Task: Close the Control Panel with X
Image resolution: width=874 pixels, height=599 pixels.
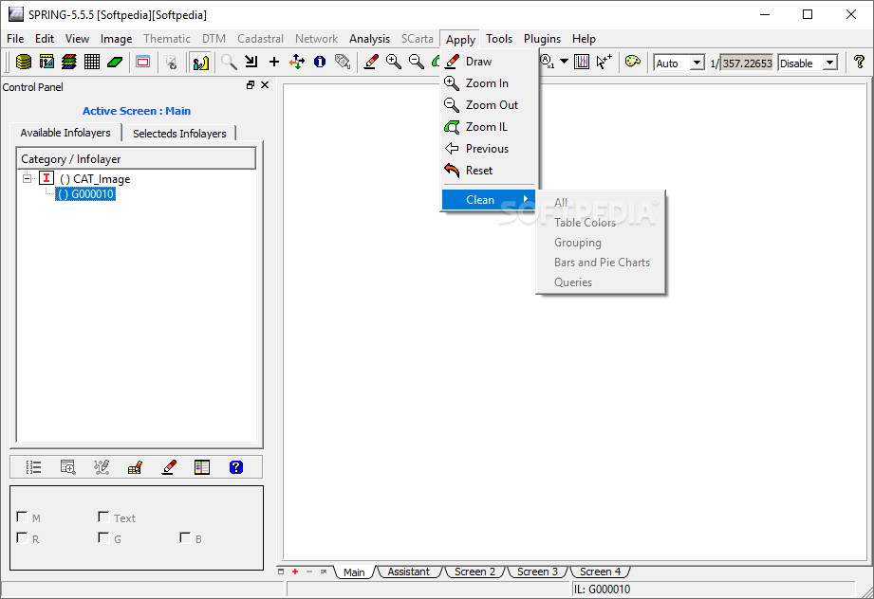Action: click(x=265, y=85)
